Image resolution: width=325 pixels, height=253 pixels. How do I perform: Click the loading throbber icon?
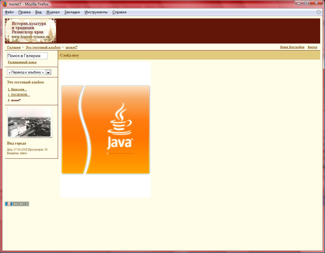click(x=319, y=12)
